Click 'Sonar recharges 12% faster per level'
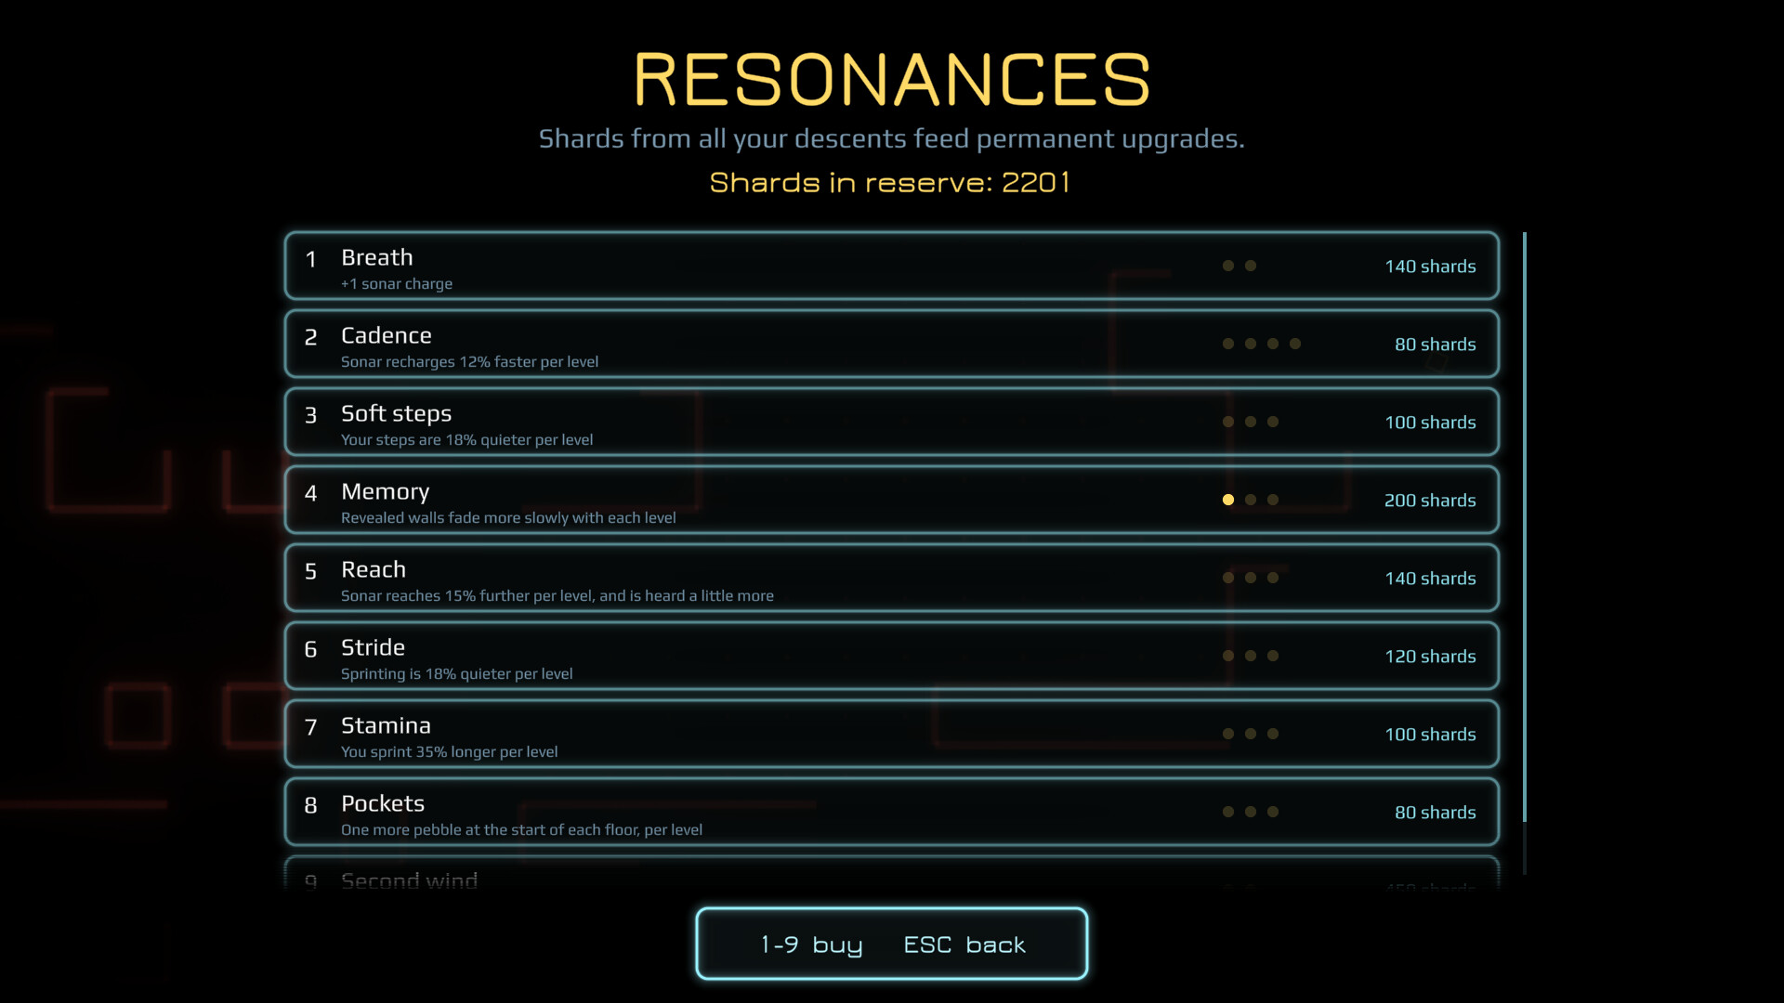 point(469,362)
